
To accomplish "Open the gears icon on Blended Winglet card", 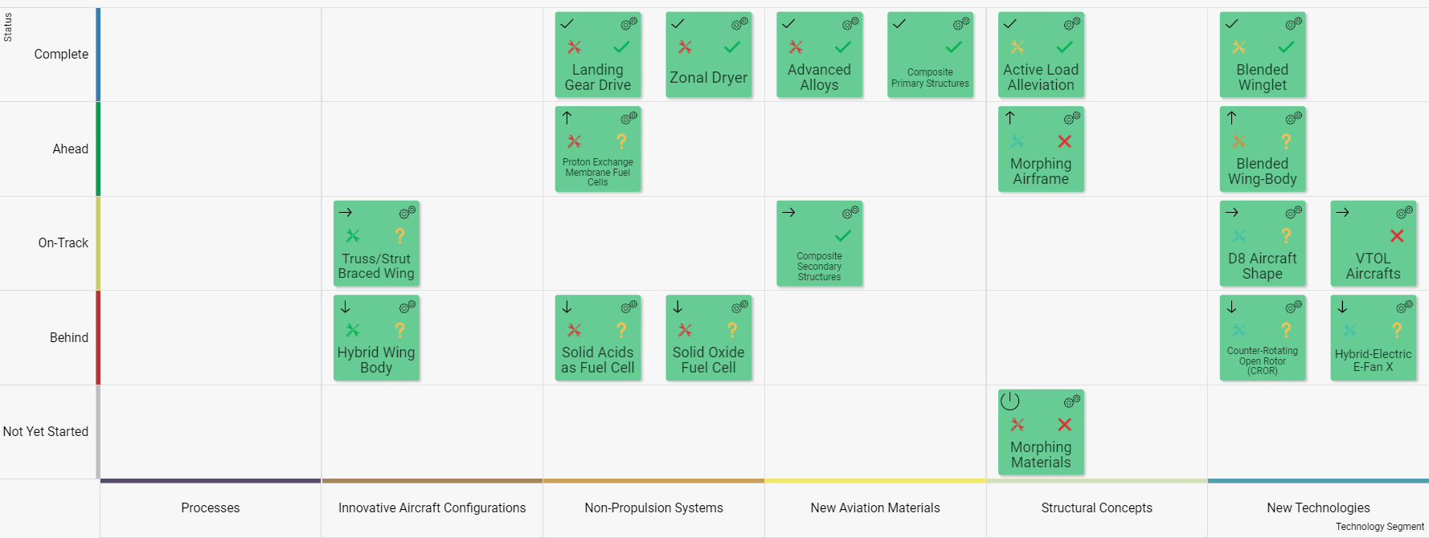I will point(1293,24).
